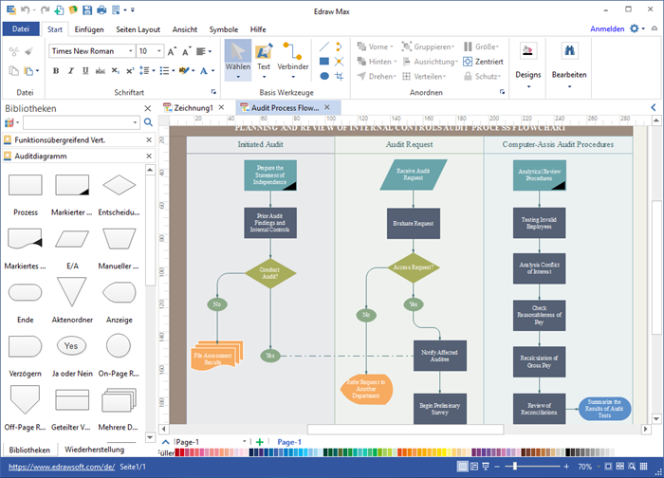Click the canvas horizontal scrollbar
664x478 pixels.
click(x=405, y=429)
